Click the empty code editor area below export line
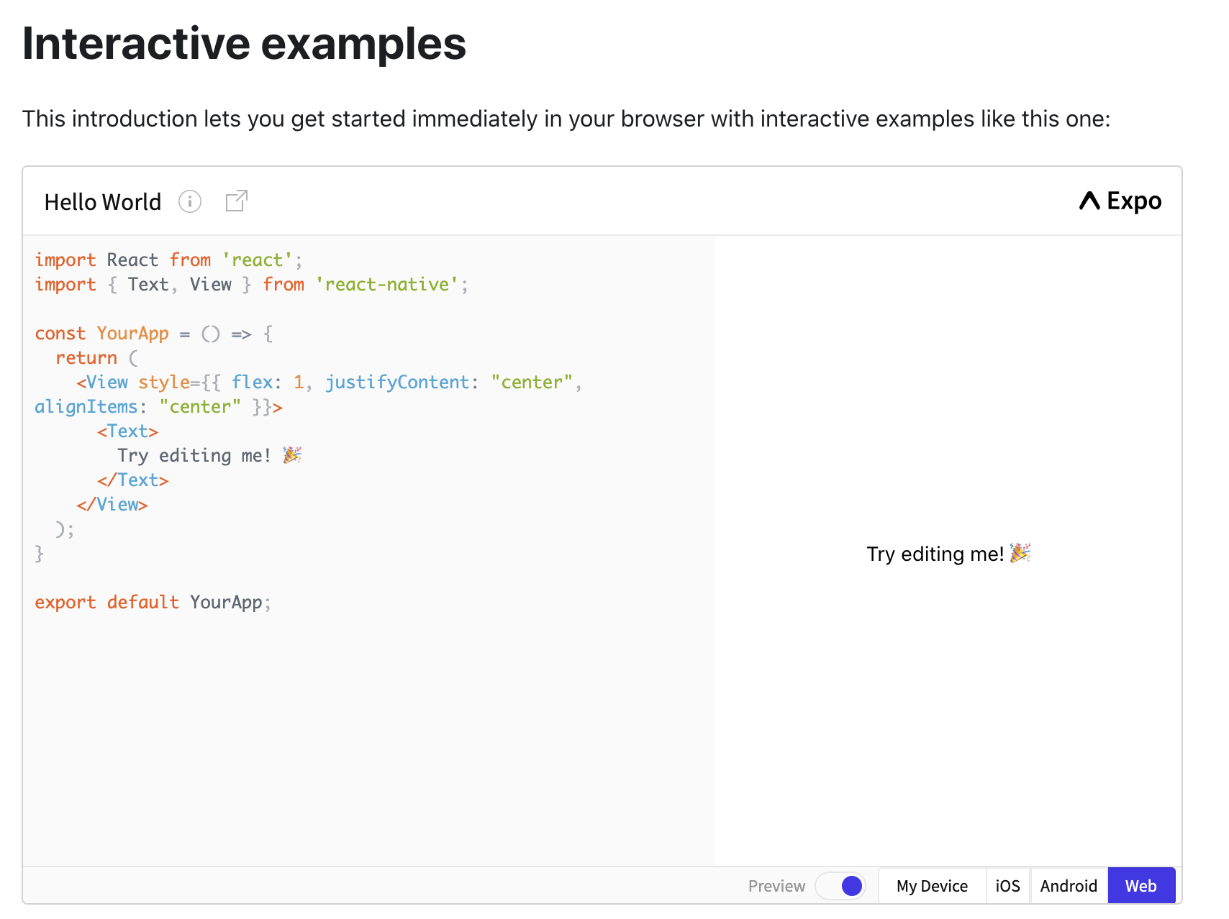Screen dimensions: 1229x919 368,741
